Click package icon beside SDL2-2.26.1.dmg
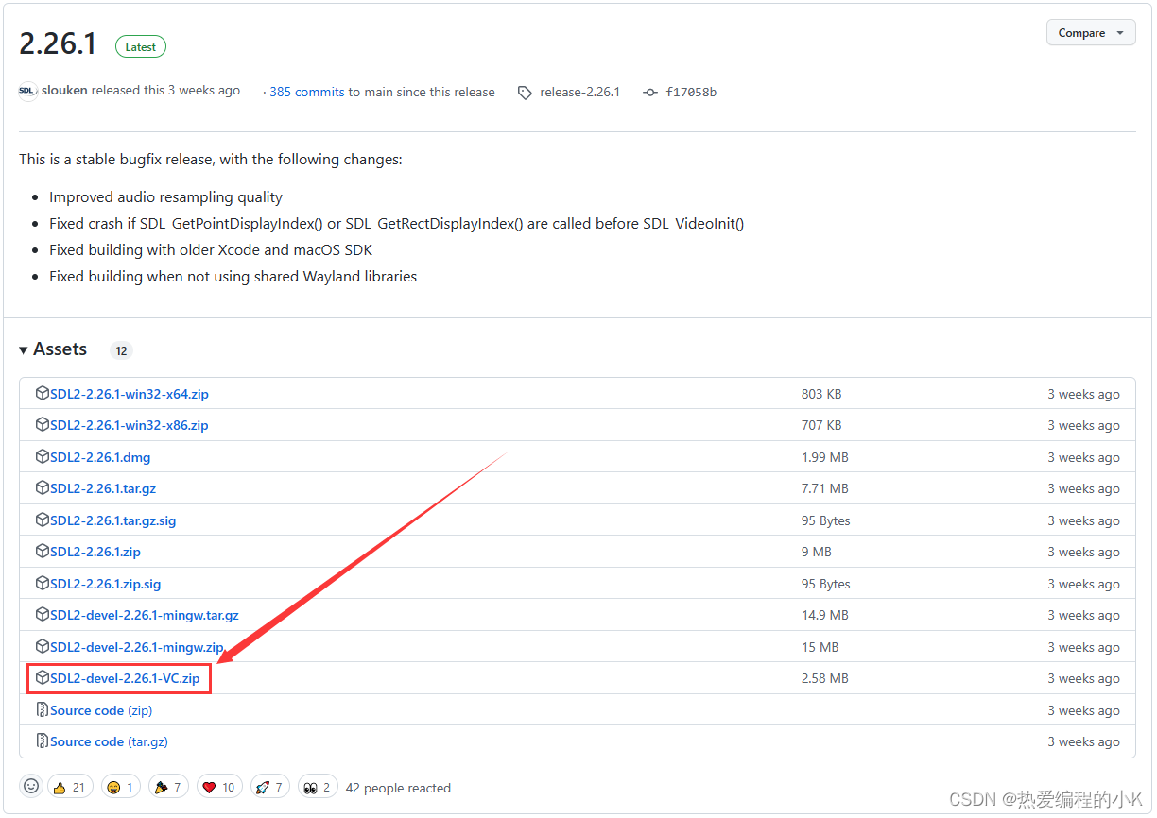The height and width of the screenshot is (818, 1157). 42,456
